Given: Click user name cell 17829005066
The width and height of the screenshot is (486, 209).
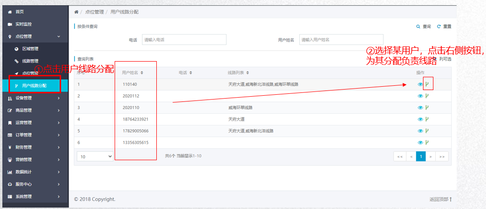Looking at the screenshot, I should tap(135, 131).
